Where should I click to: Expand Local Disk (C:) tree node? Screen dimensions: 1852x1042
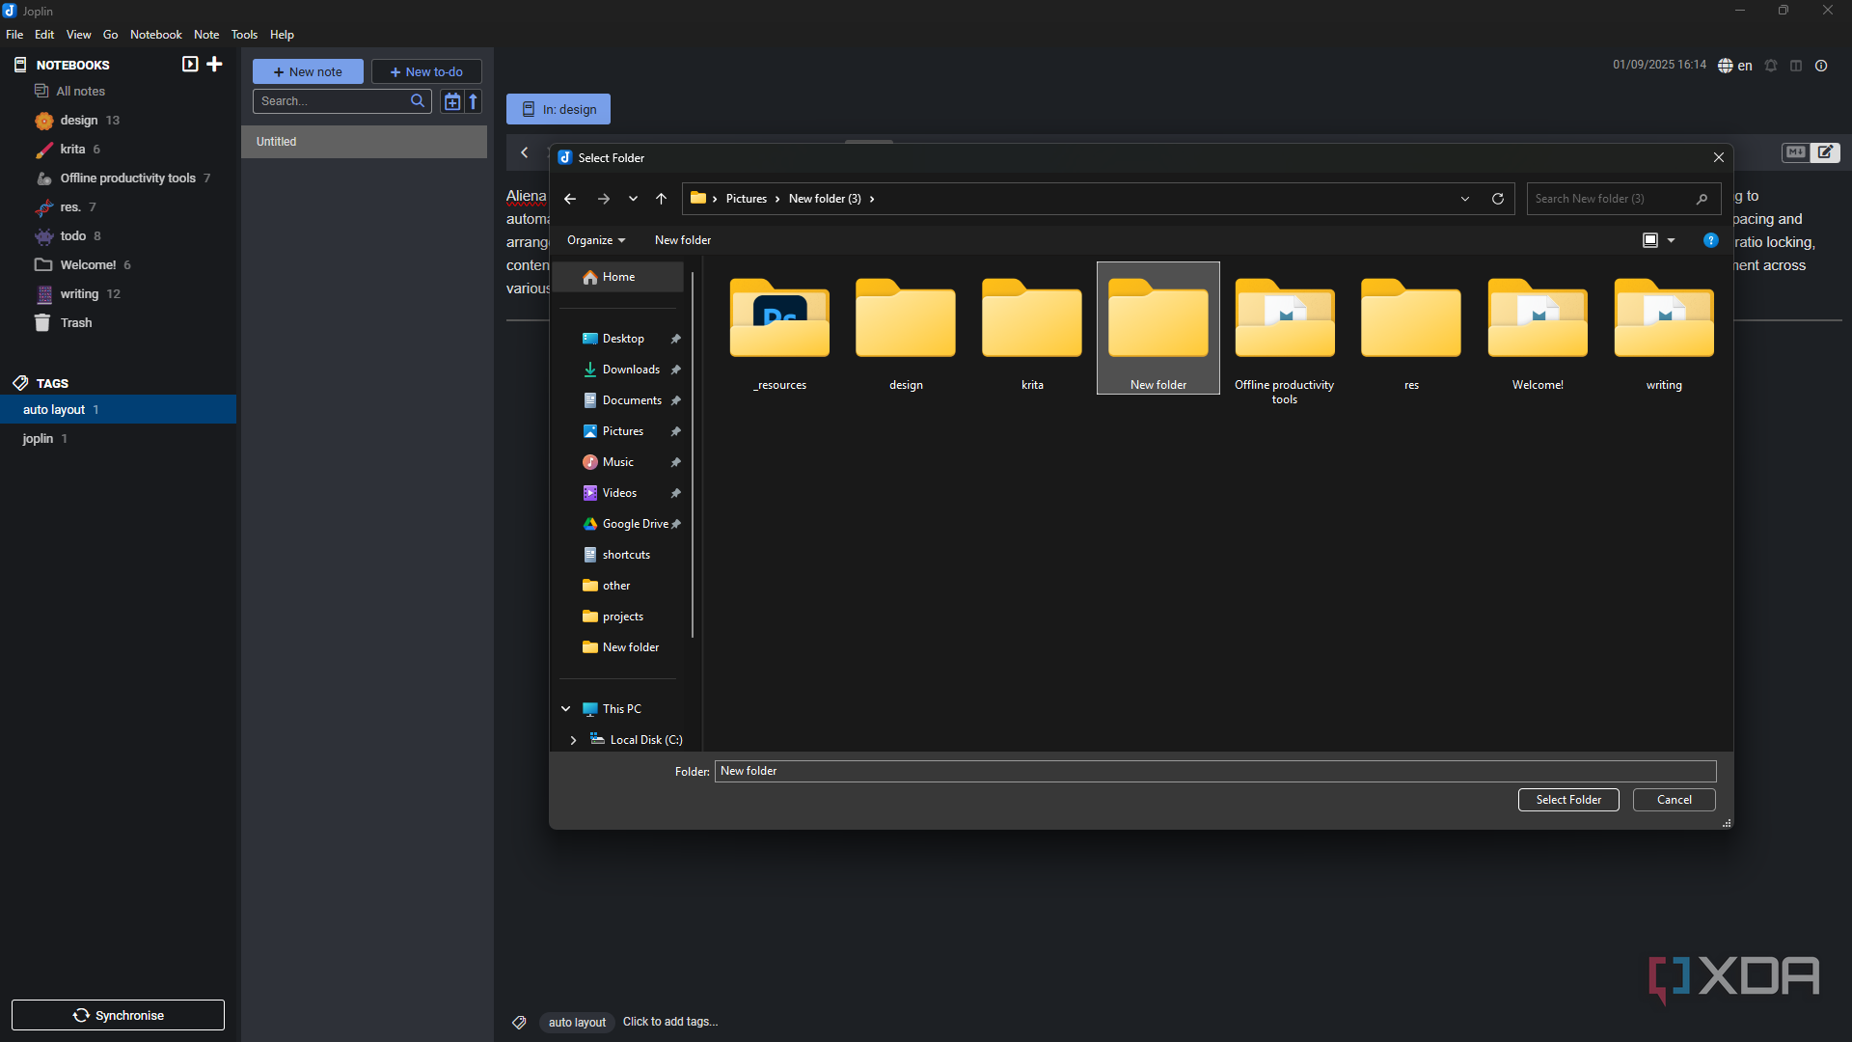click(573, 740)
